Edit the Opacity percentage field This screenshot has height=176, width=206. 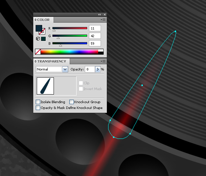point(90,69)
